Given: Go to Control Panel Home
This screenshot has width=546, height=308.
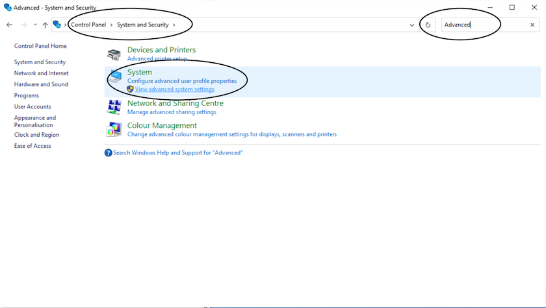Looking at the screenshot, I should click(x=40, y=46).
